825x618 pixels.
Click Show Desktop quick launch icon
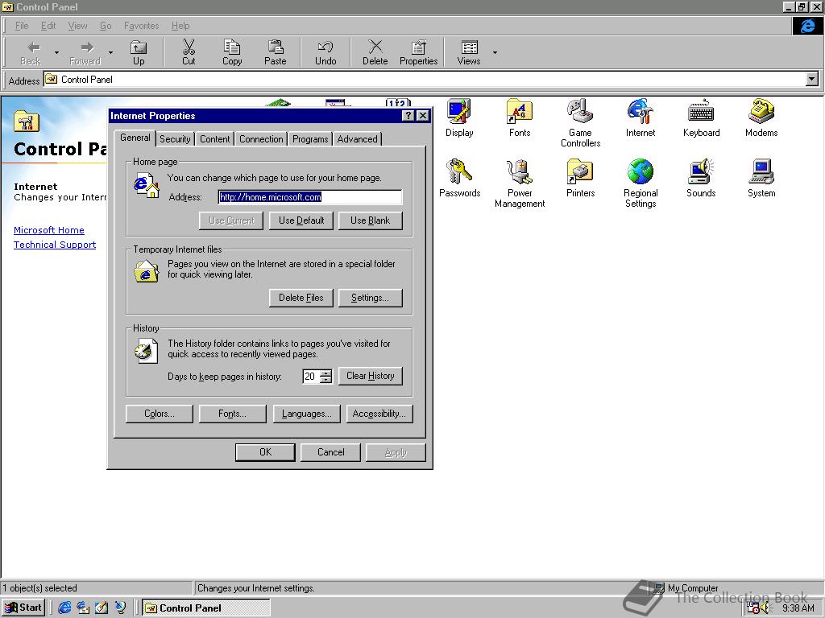pos(101,608)
